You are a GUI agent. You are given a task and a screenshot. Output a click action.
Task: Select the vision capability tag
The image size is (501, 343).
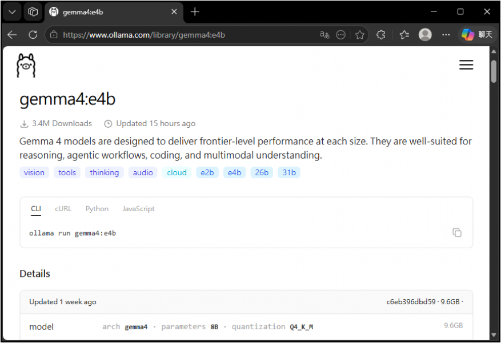point(34,172)
